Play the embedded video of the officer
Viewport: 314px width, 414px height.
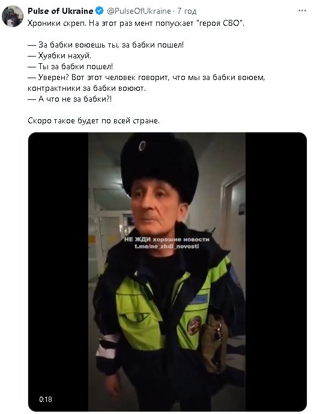coord(168,272)
